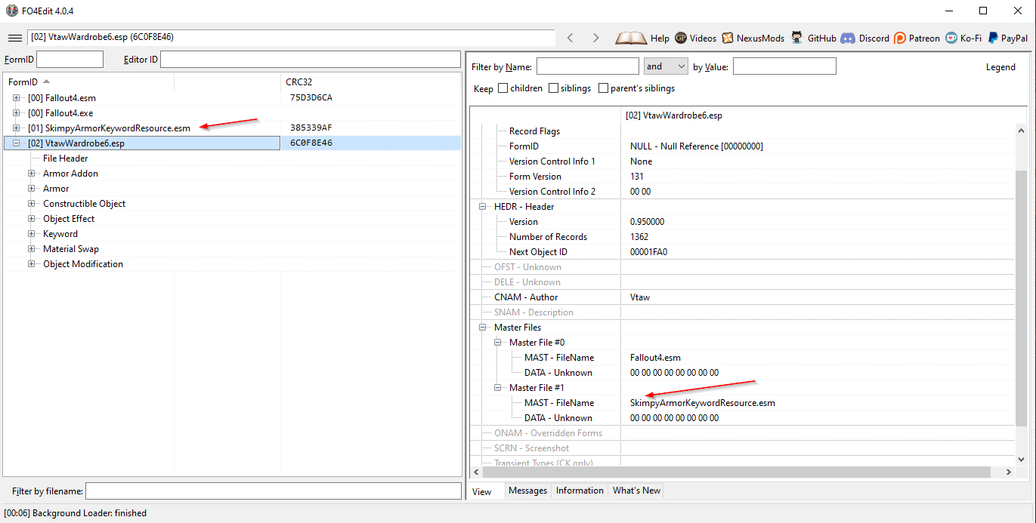
Task: Click CRC32 value 385339AF
Action: 311,128
